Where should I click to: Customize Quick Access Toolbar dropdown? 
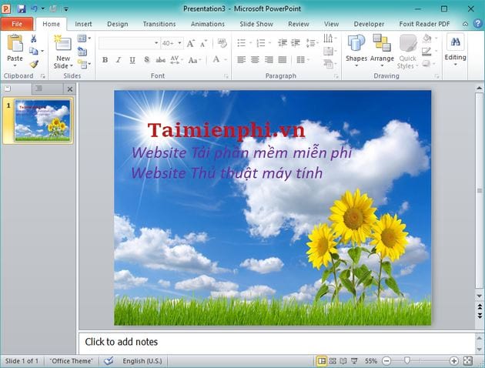(x=66, y=9)
